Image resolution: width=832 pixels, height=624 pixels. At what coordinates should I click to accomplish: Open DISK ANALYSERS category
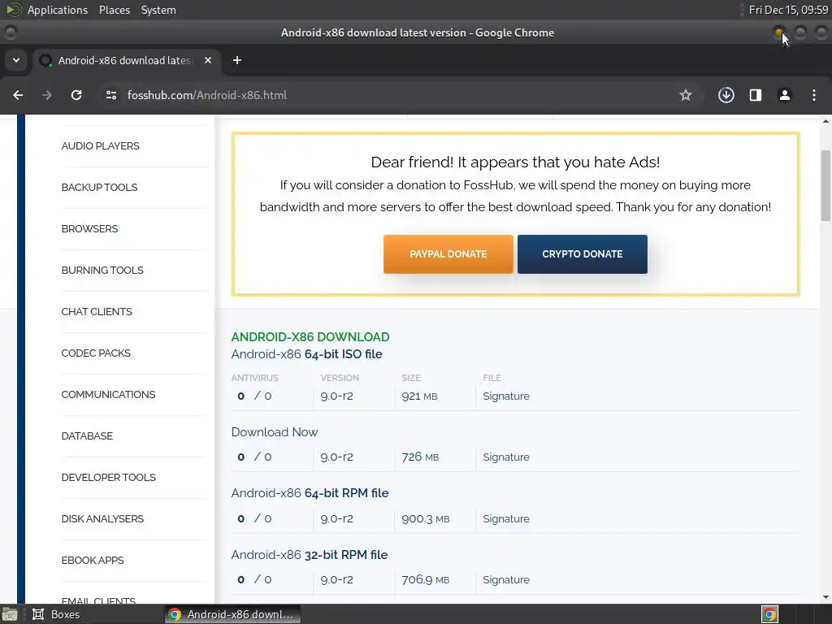tap(102, 518)
